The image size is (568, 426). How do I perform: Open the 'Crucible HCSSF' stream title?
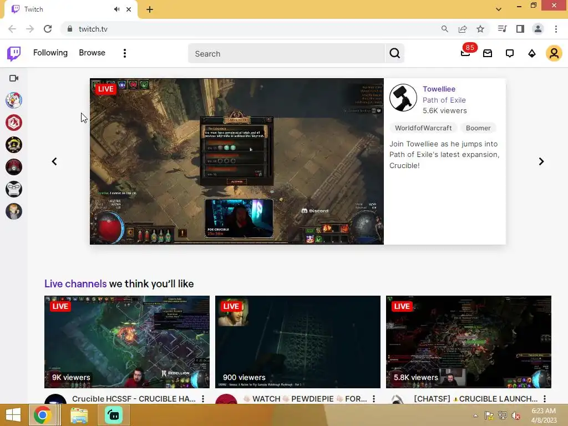[x=134, y=399]
